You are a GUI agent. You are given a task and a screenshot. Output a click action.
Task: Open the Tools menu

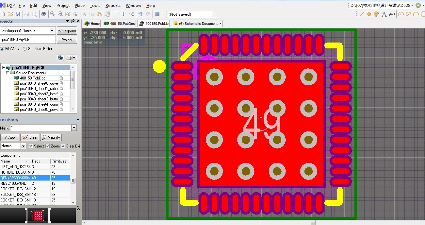click(95, 5)
